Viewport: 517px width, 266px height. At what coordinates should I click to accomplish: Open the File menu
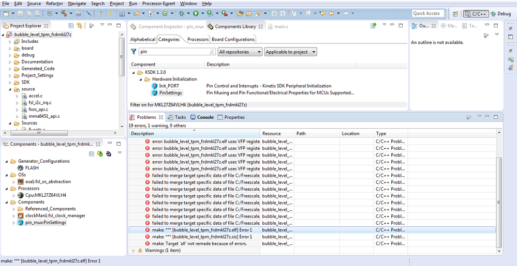point(6,4)
